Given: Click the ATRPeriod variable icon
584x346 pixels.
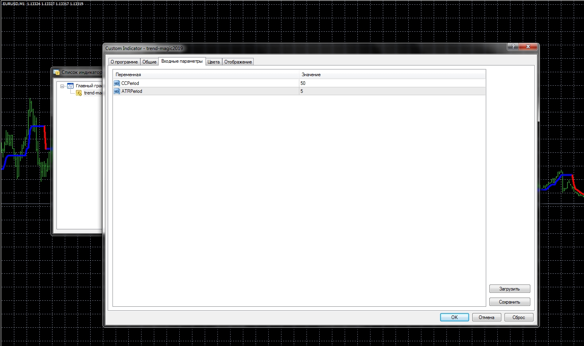Looking at the screenshot, I should [116, 91].
